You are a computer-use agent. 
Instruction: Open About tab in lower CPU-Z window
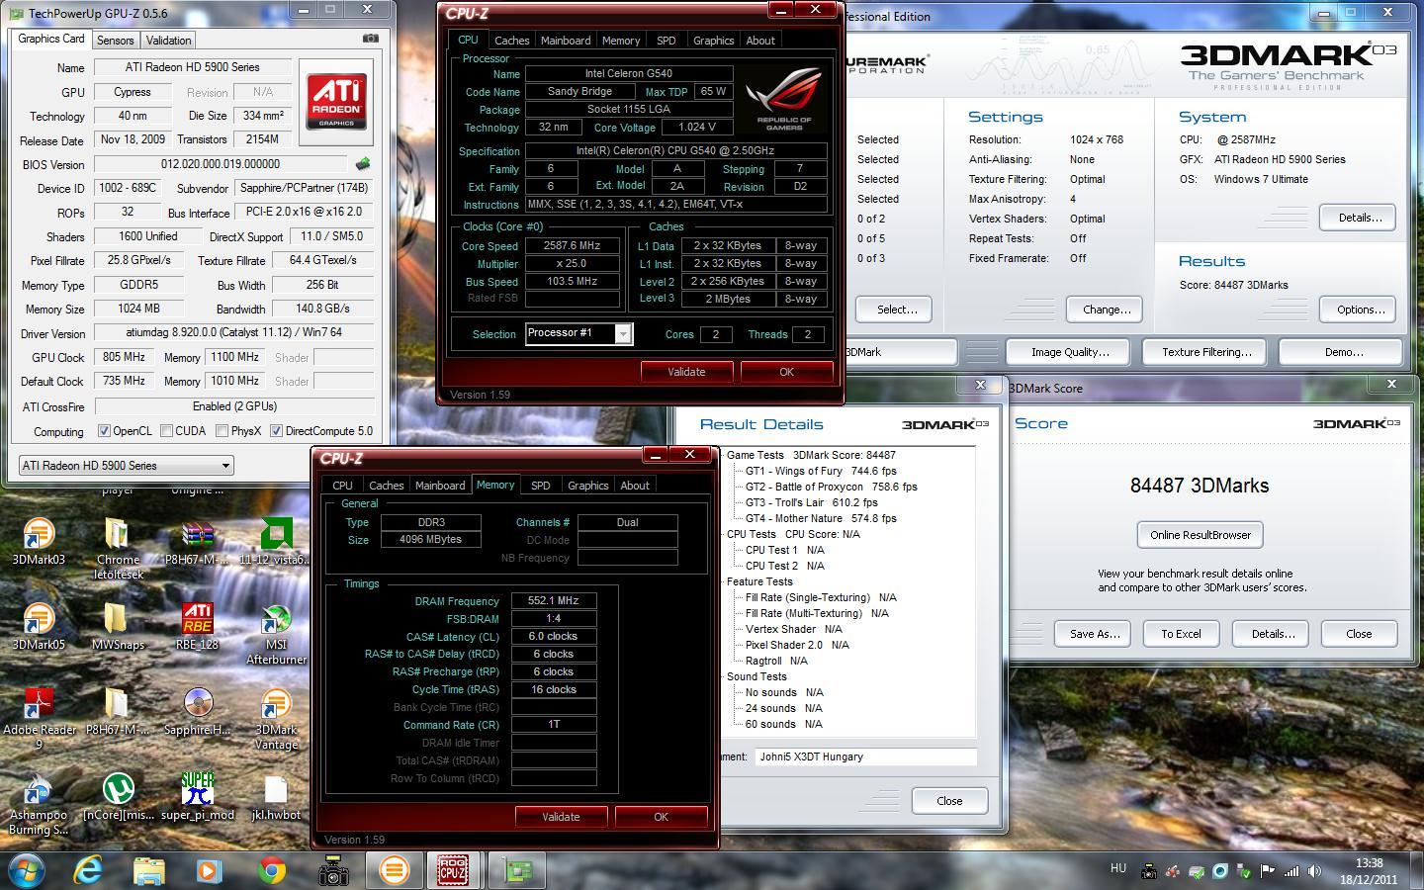pyautogui.click(x=635, y=486)
